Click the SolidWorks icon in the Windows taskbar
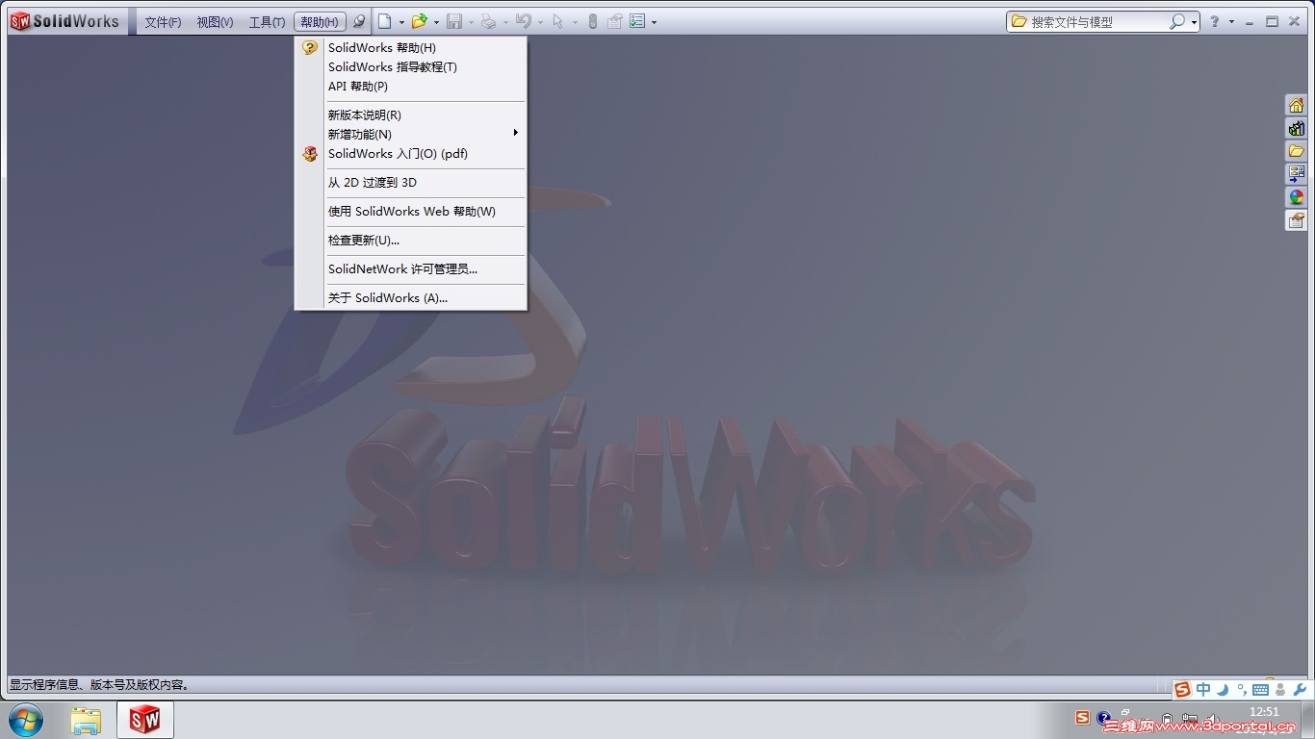Viewport: 1315px width, 739px height. click(144, 719)
